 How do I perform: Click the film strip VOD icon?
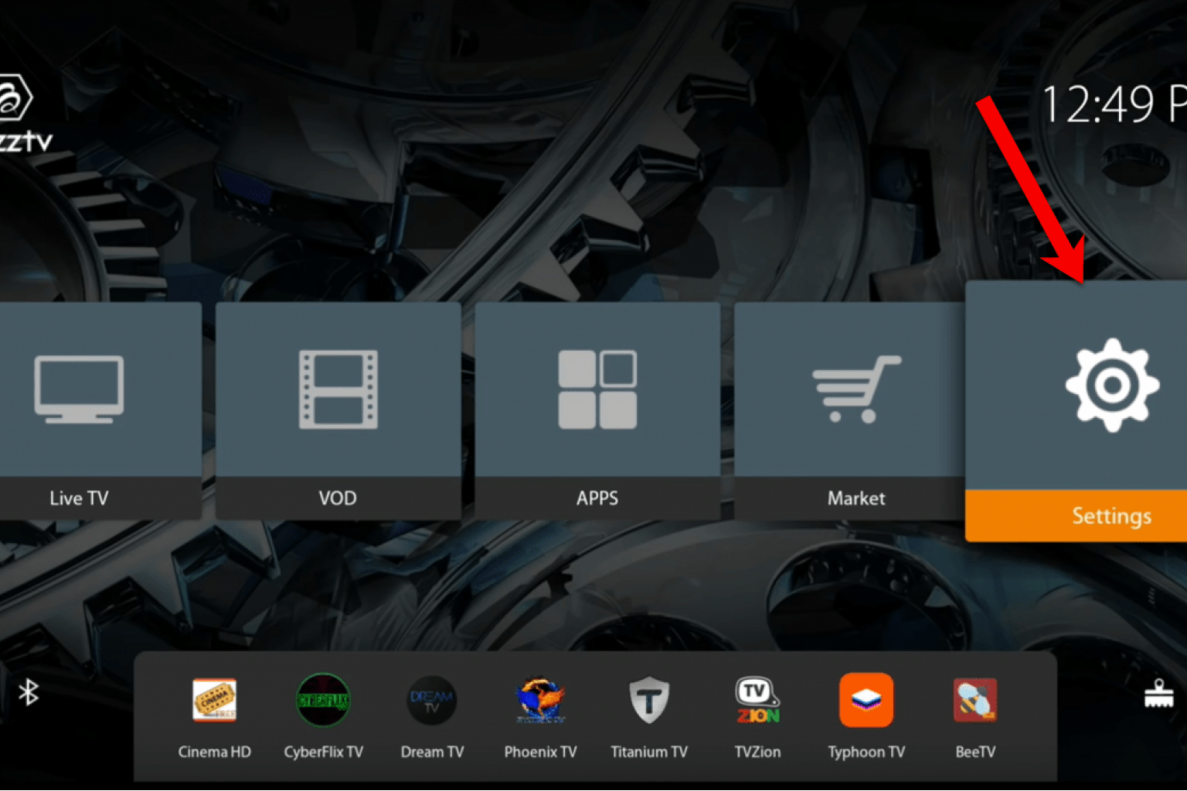338,390
